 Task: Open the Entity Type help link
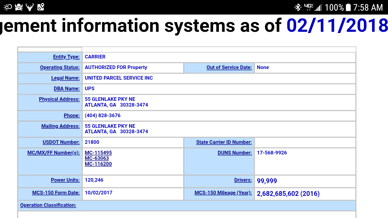[66, 57]
